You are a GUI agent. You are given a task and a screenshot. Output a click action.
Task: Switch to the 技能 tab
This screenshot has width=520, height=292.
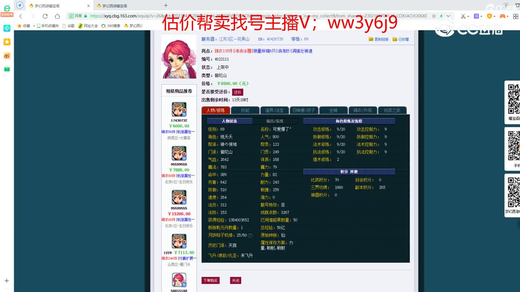(x=245, y=110)
